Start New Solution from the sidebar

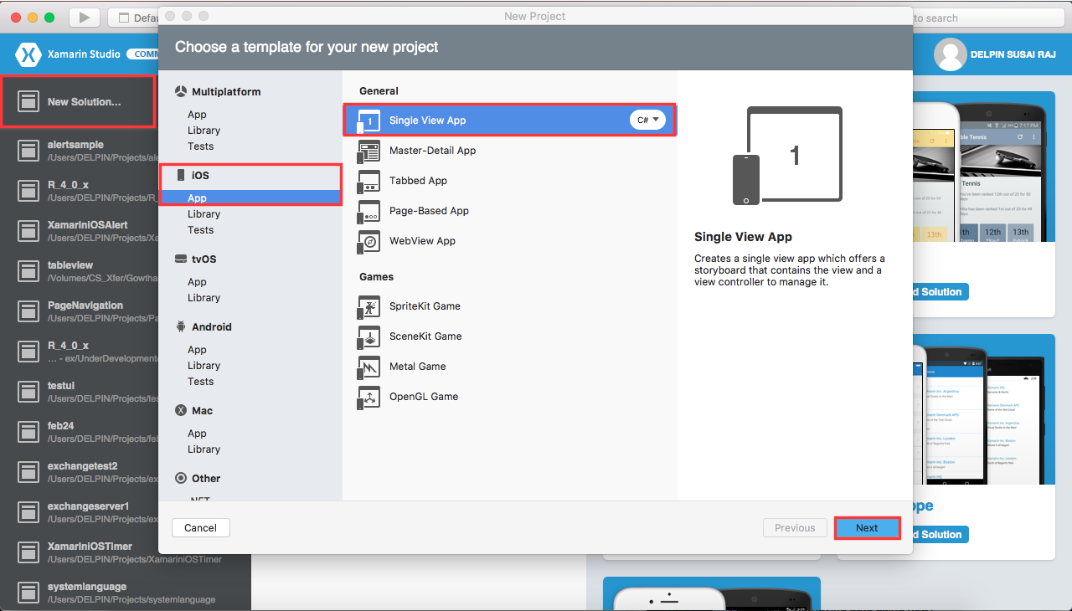point(78,100)
